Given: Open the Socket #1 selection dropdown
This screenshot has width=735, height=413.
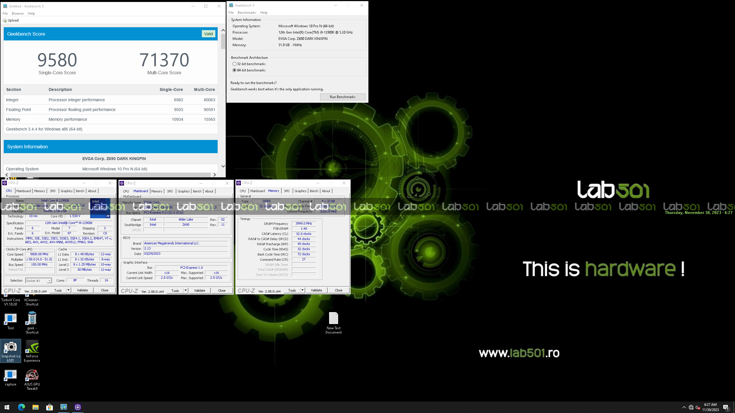Looking at the screenshot, I should [x=38, y=280].
